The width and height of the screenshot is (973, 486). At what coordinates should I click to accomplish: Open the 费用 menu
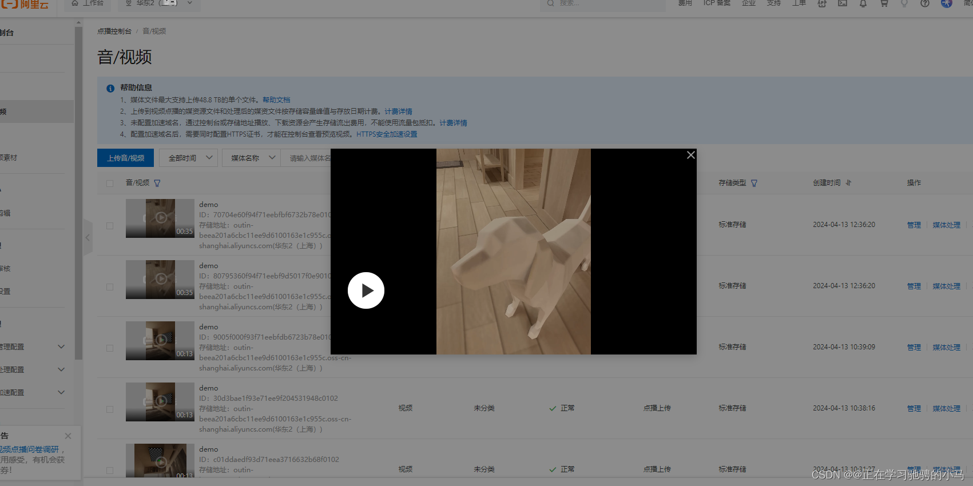[685, 3]
